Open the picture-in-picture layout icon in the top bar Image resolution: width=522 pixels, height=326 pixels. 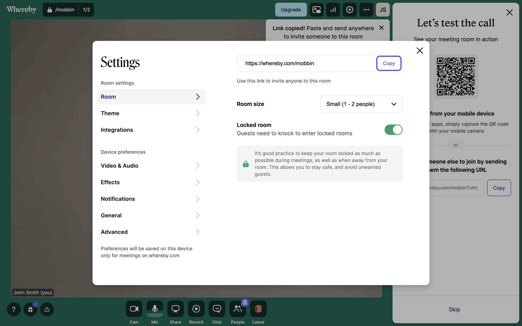[x=316, y=10]
